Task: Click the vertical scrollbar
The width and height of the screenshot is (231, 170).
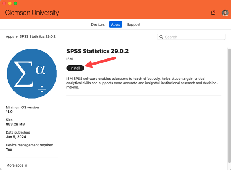Action: tap(229, 105)
